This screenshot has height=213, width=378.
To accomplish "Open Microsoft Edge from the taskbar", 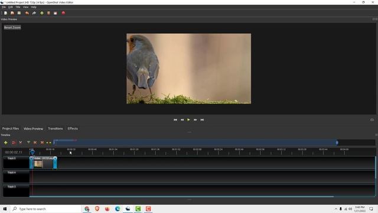I will coord(118,209).
